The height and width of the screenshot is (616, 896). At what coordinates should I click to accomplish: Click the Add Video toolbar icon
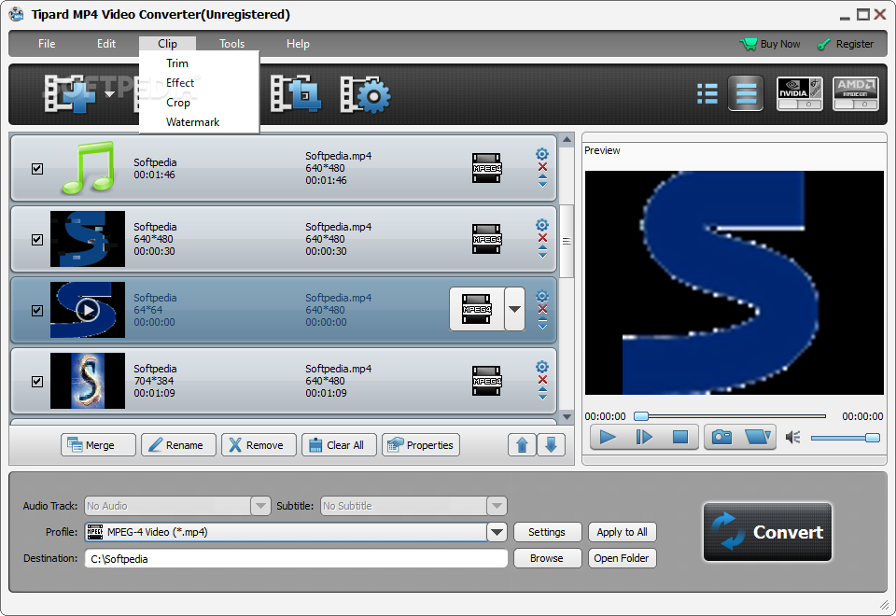[x=68, y=94]
